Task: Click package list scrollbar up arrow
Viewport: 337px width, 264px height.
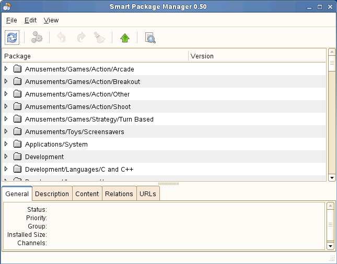Action: tap(332, 52)
